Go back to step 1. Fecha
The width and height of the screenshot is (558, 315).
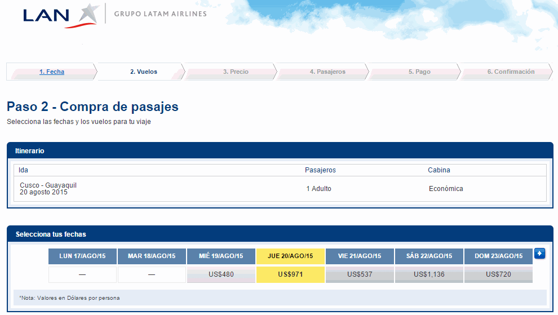point(52,72)
